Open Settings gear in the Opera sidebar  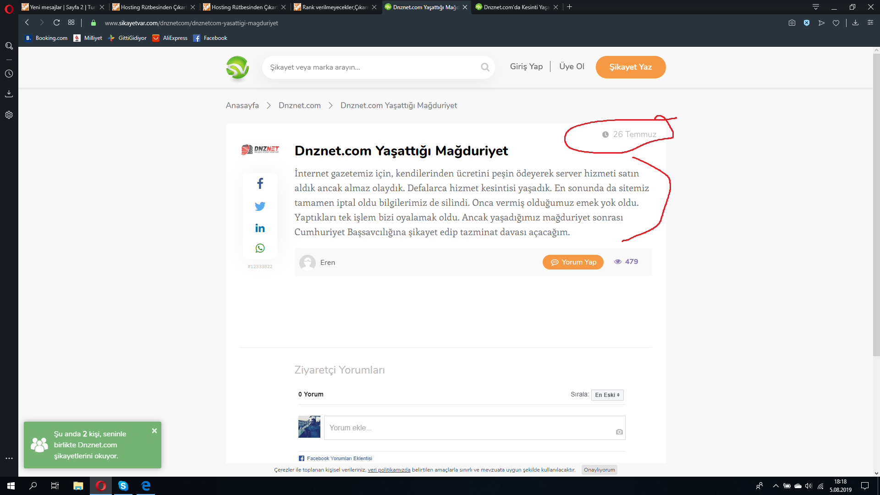pyautogui.click(x=9, y=115)
